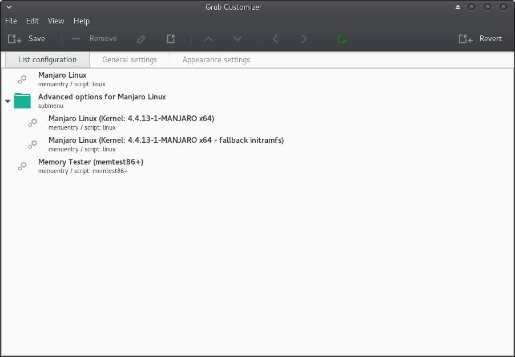Move entry down with the down arrow
The height and width of the screenshot is (357, 515).
(237, 39)
